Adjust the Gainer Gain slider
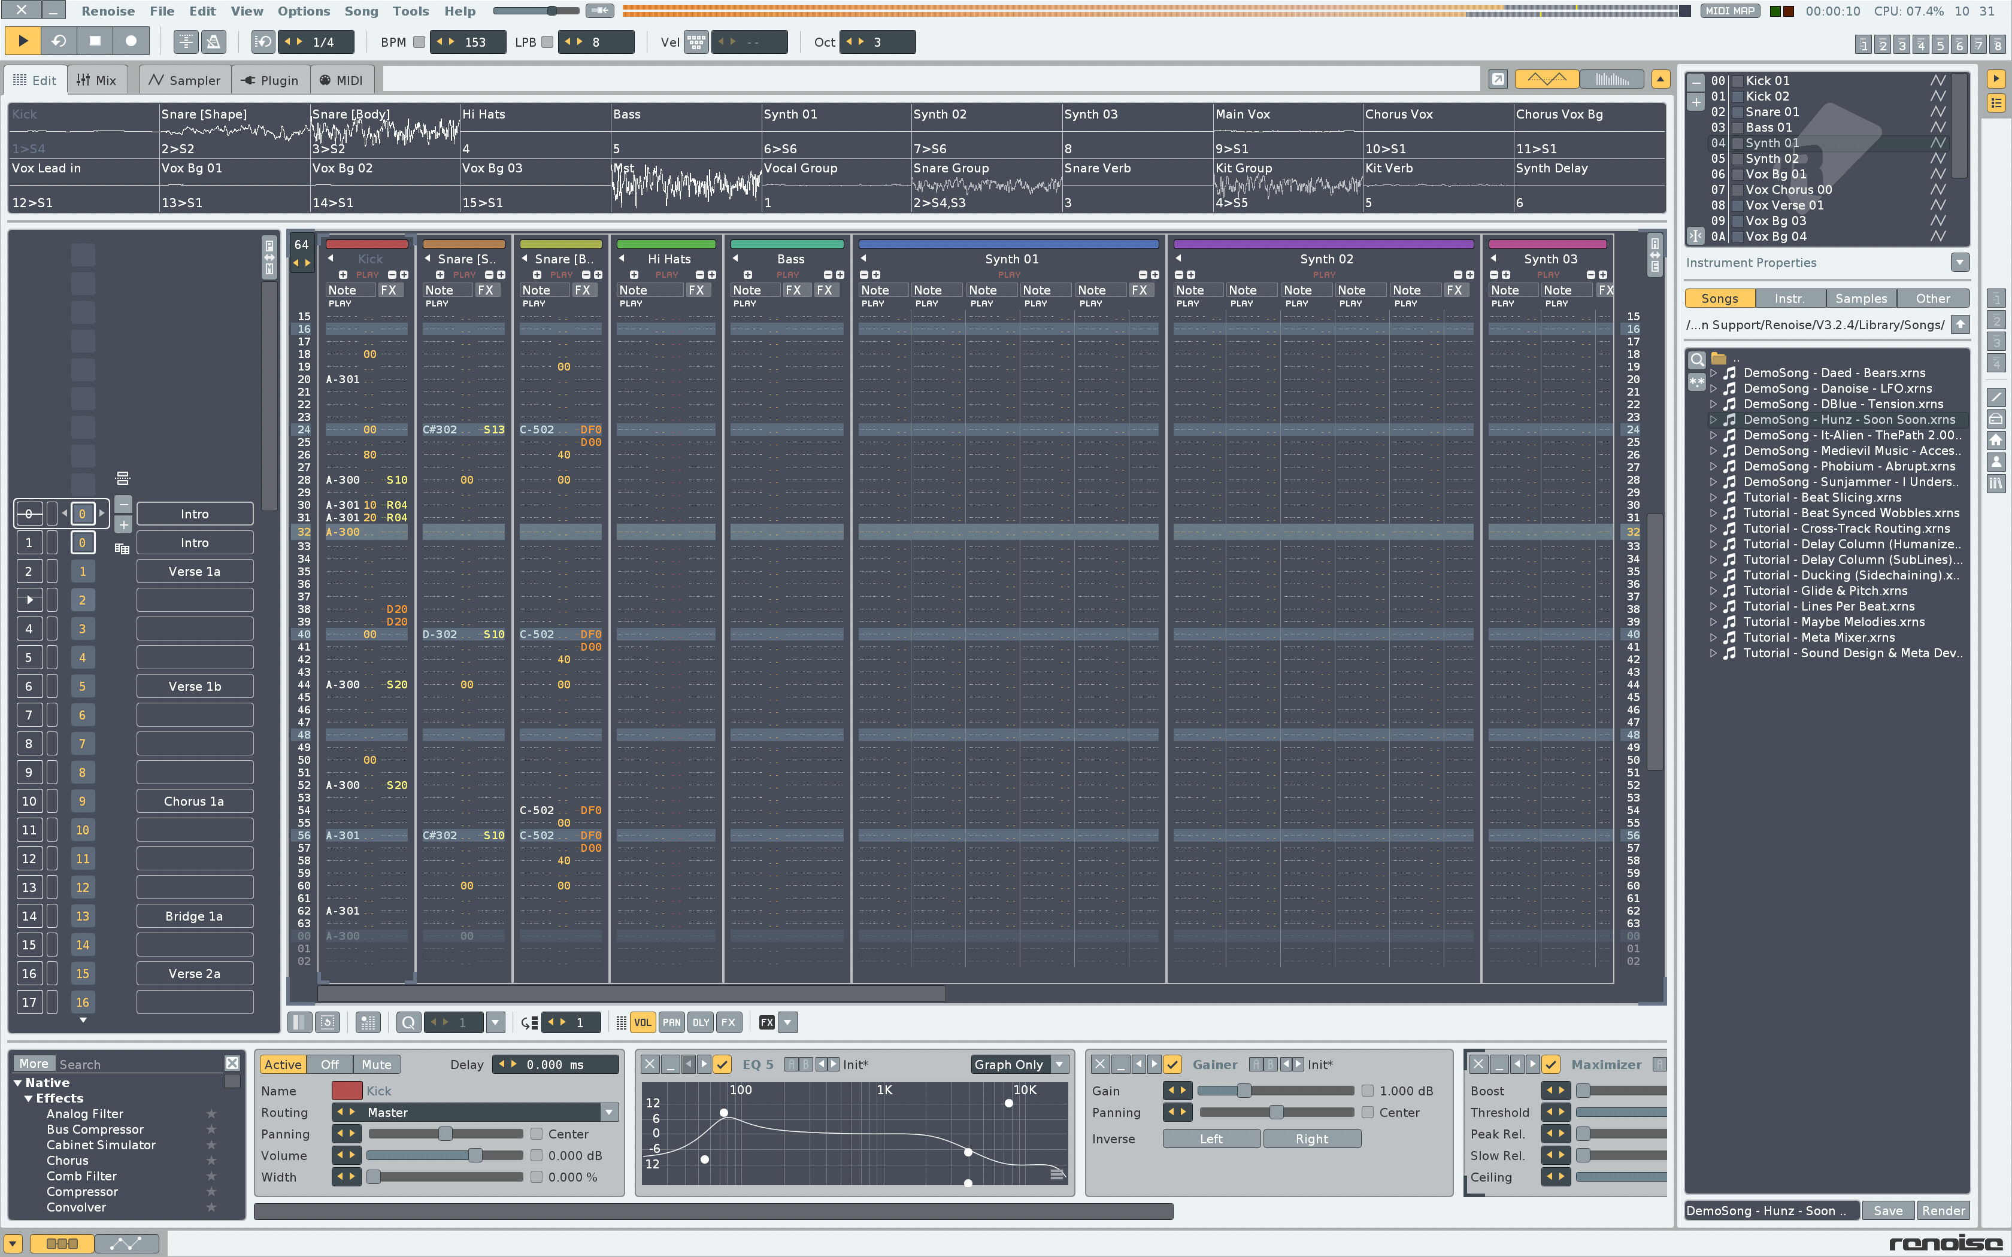 1275,1091
